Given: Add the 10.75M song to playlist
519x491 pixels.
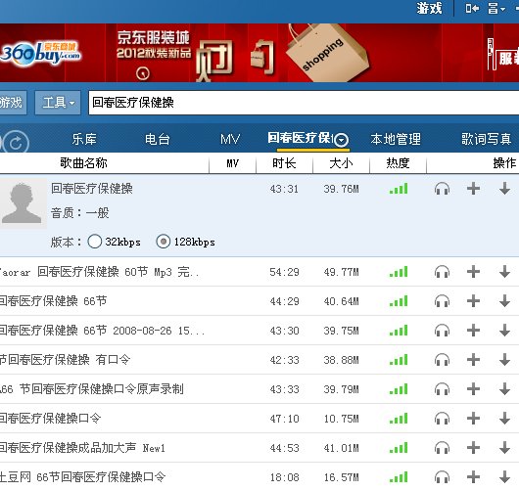Looking at the screenshot, I should (473, 419).
